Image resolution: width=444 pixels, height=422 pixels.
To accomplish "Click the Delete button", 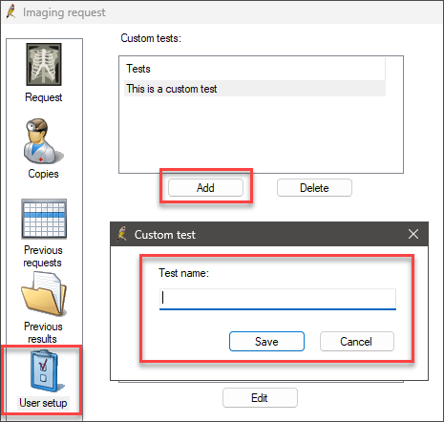I will point(314,187).
